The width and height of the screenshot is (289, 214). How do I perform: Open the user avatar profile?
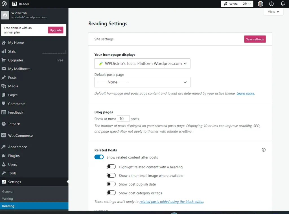coord(260,4)
